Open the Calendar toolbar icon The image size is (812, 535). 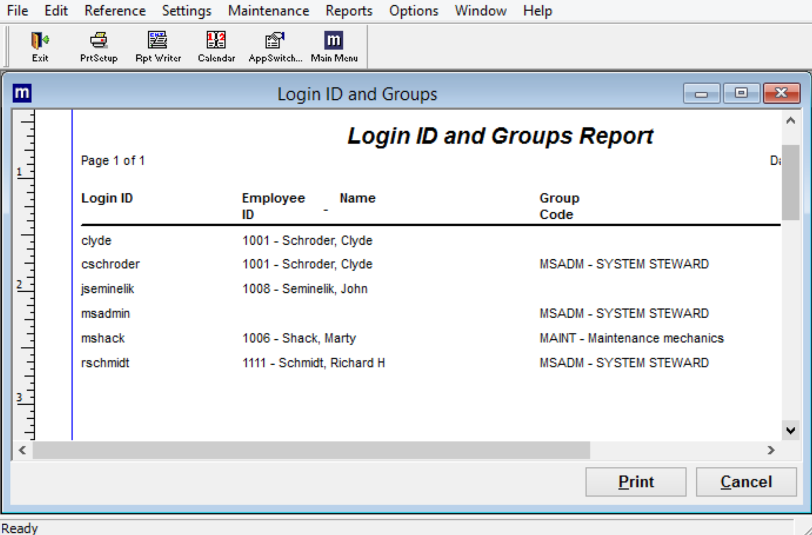point(216,46)
